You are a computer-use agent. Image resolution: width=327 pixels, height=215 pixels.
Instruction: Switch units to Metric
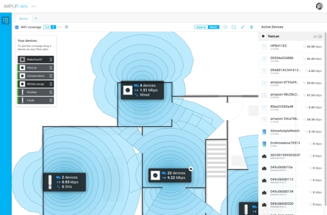click(213, 27)
